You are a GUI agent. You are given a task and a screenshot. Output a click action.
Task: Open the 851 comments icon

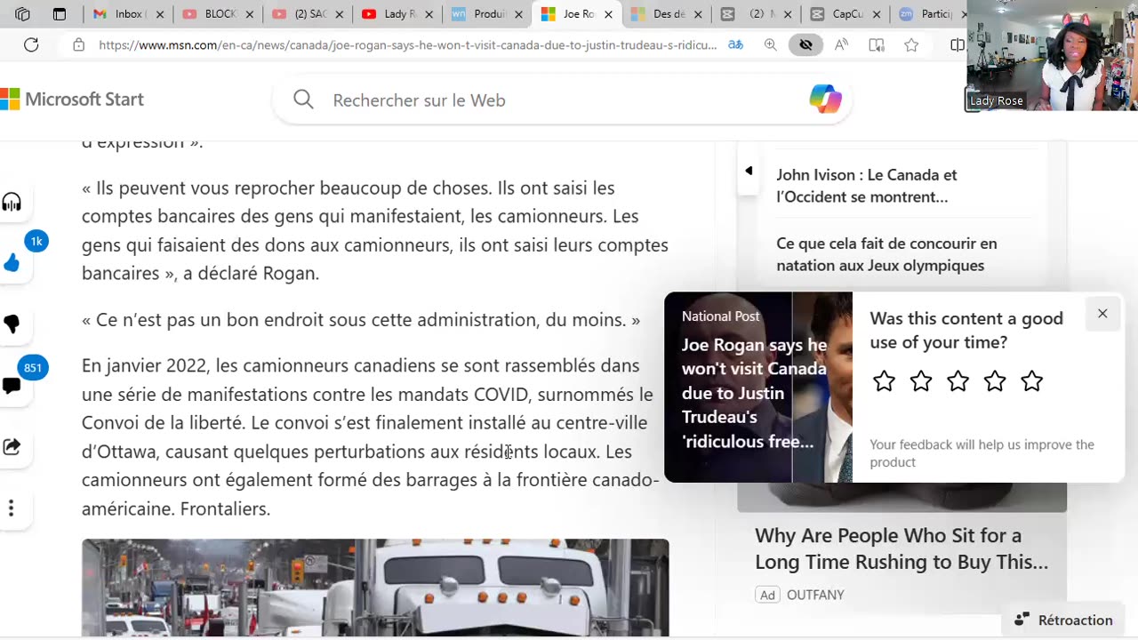click(12, 386)
